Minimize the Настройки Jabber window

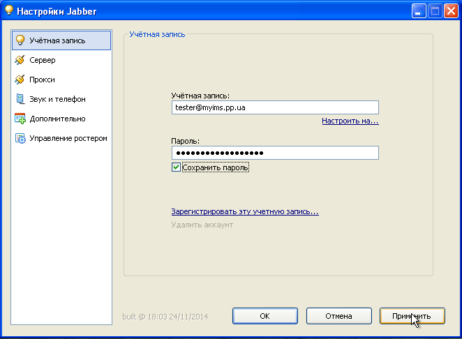[x=419, y=11]
